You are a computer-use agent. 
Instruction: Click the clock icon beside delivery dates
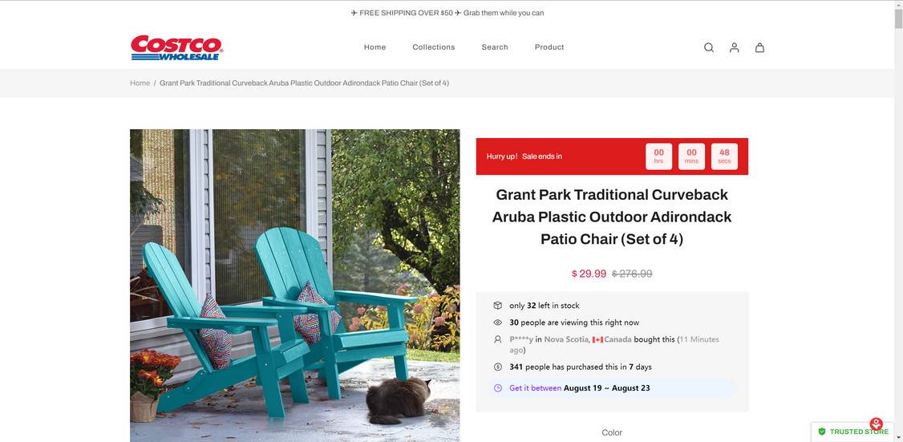[x=497, y=387]
